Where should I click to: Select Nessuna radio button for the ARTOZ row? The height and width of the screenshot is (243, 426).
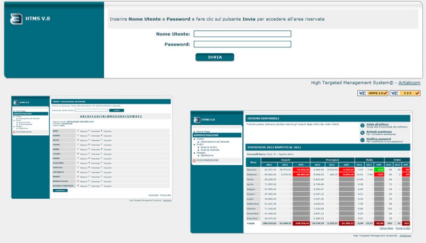[x=78, y=140]
